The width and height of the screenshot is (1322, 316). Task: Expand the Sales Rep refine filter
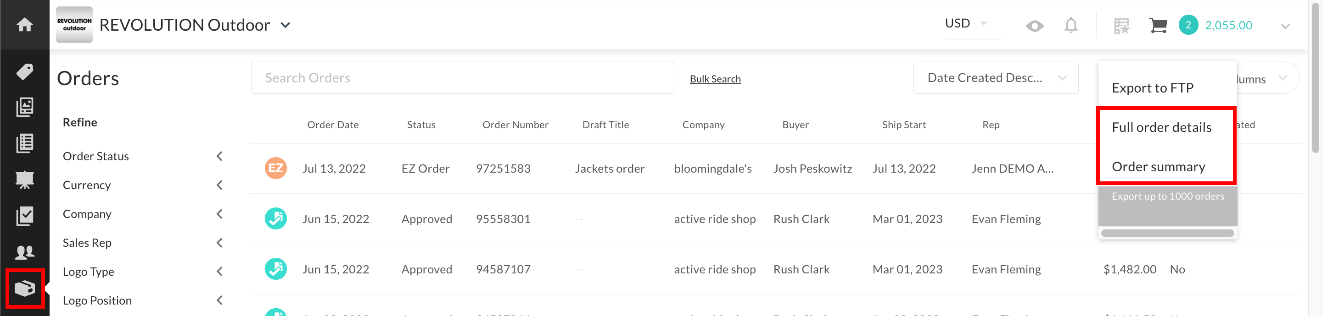[x=143, y=243]
